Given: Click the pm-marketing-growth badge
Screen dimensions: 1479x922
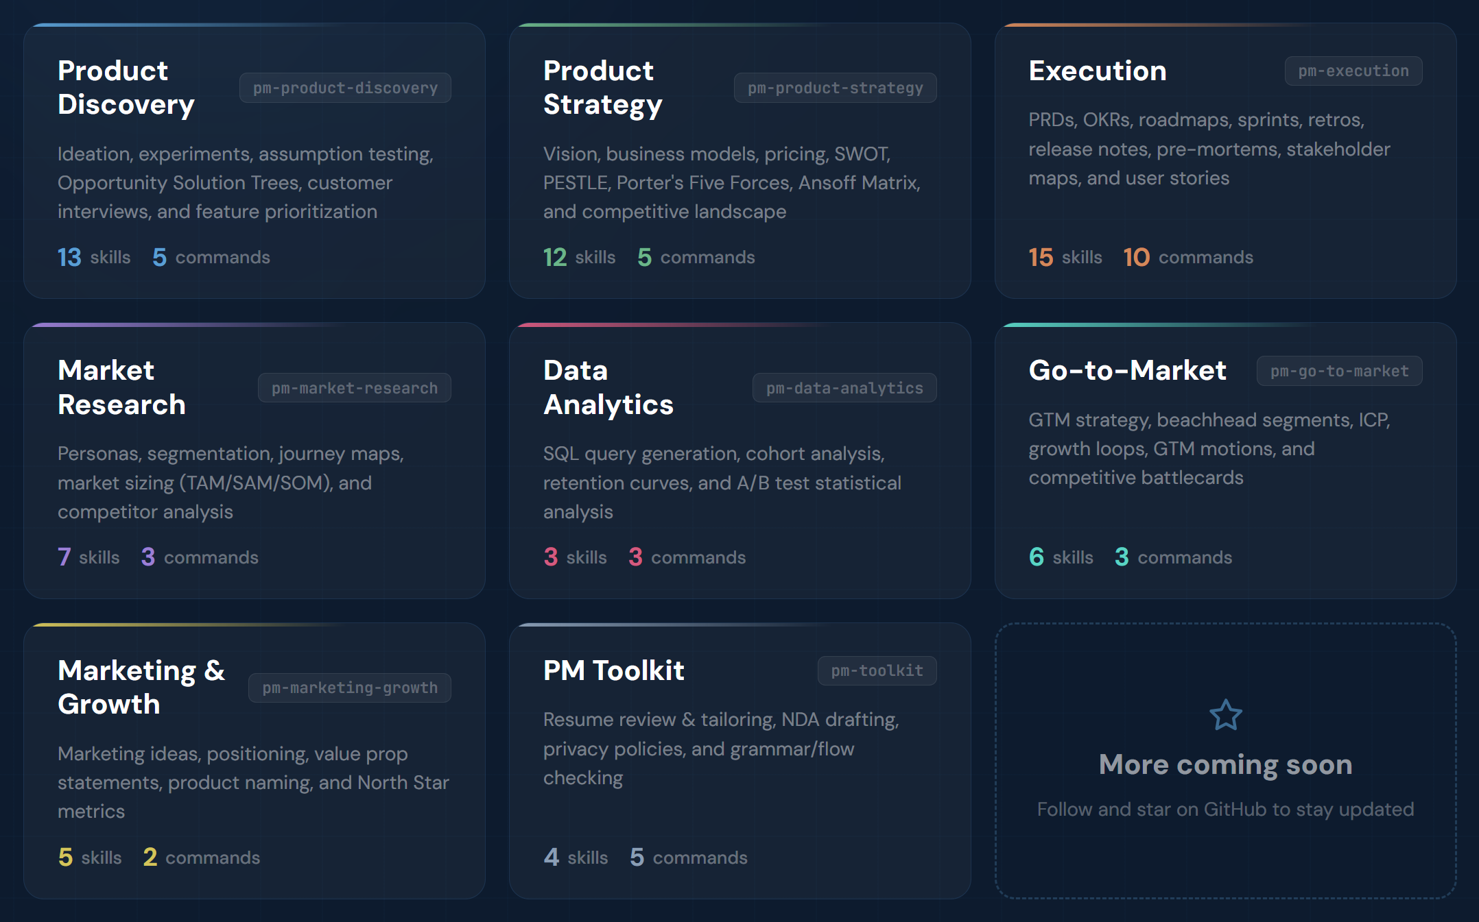Looking at the screenshot, I should point(349,688).
